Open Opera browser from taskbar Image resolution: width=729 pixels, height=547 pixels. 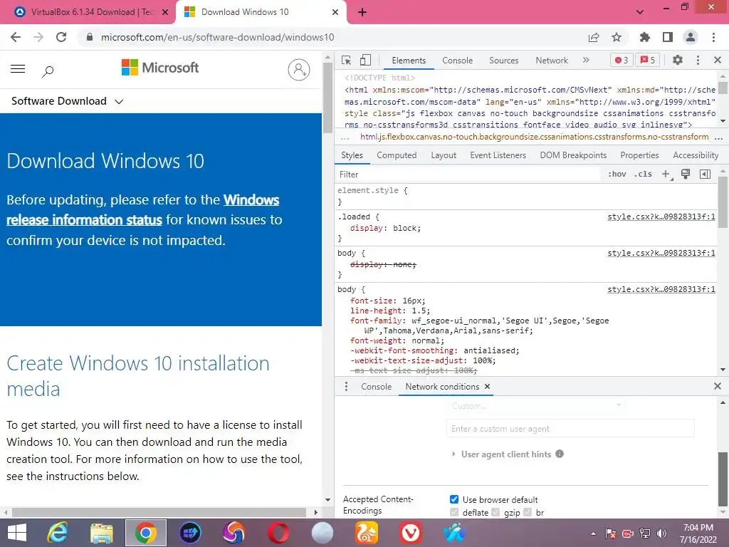(x=278, y=533)
